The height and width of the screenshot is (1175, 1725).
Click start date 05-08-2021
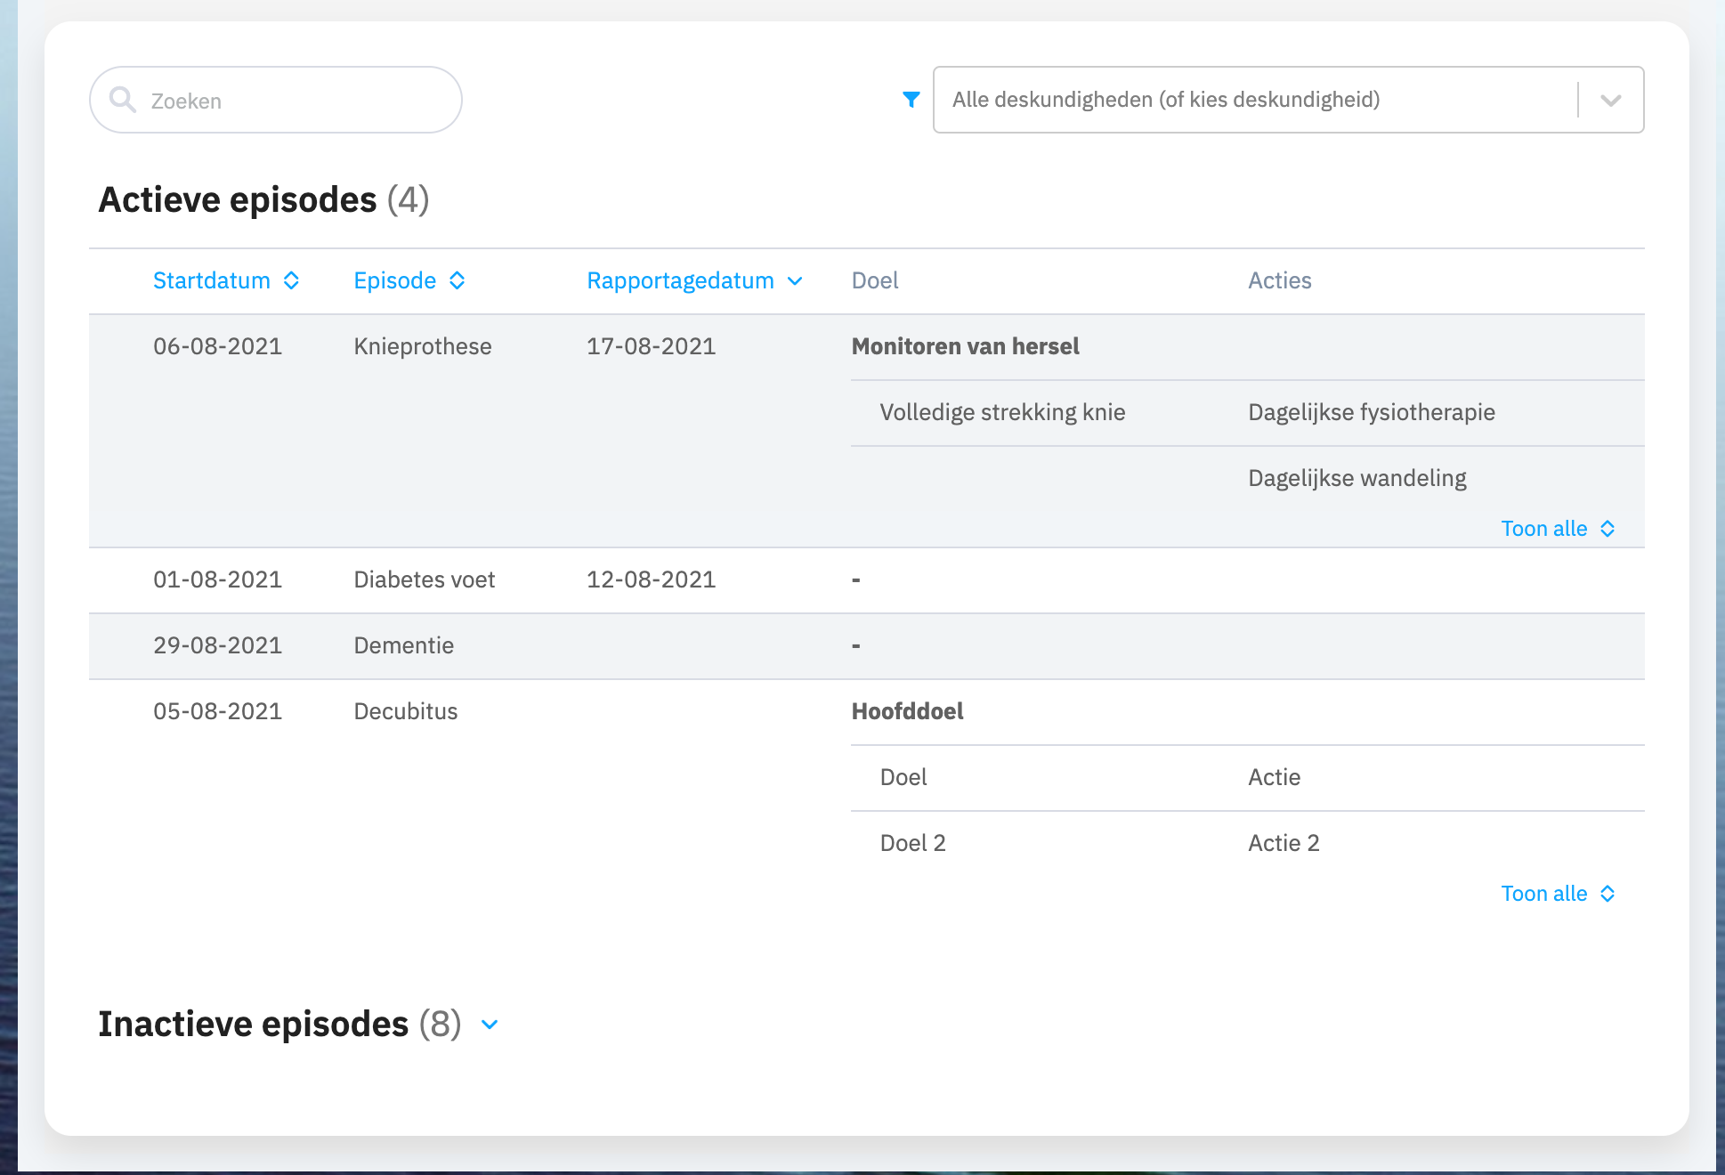pyautogui.click(x=218, y=711)
